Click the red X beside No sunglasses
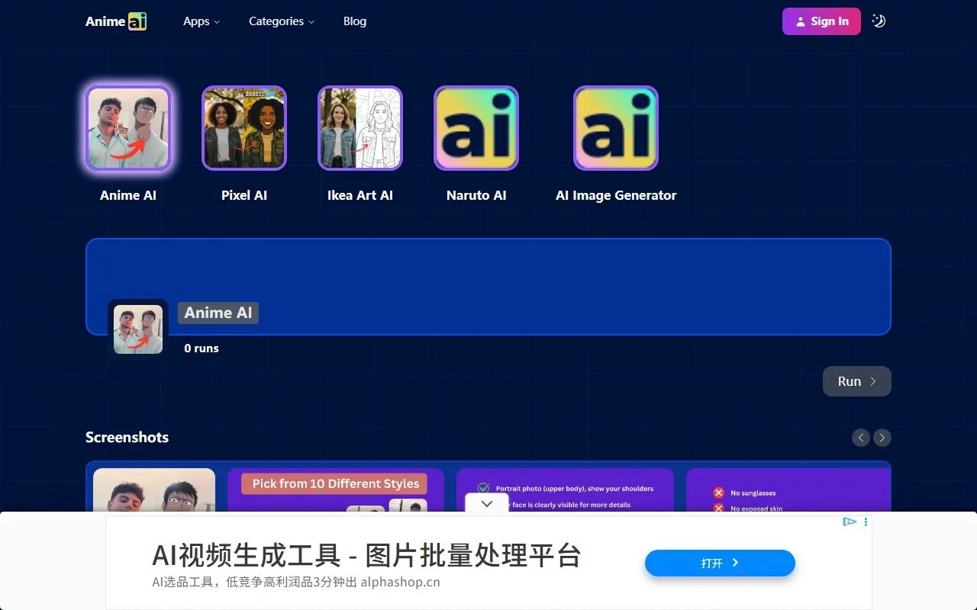This screenshot has height=610, width=977. coord(718,493)
